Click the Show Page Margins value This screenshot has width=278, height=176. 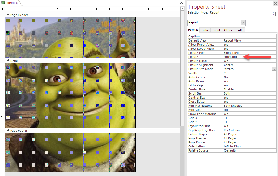click(250, 114)
